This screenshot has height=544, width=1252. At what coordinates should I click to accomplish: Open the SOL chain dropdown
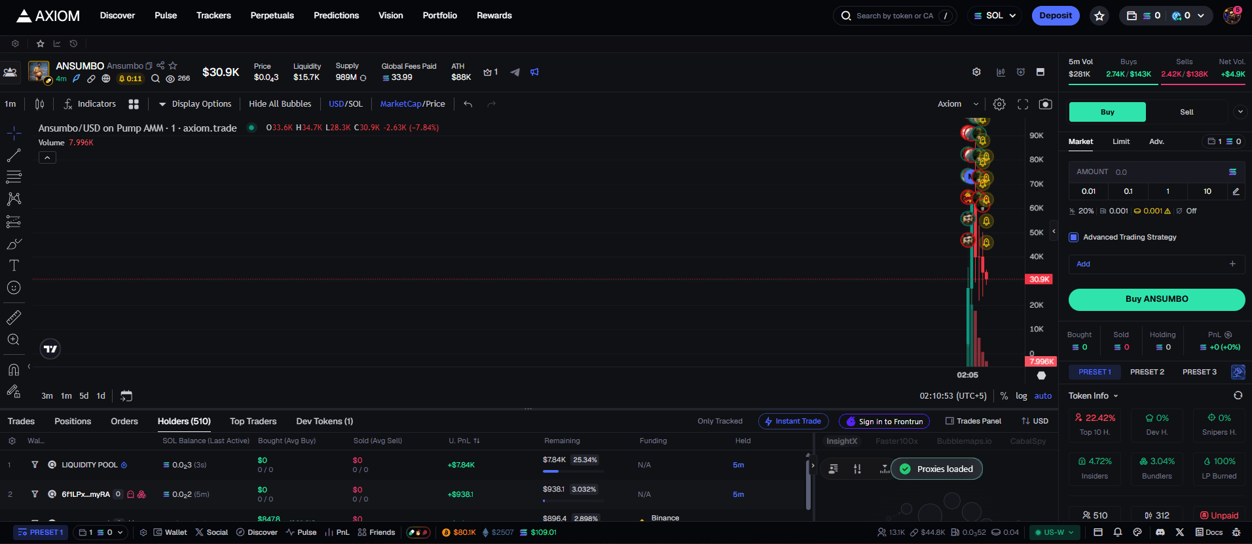click(995, 16)
